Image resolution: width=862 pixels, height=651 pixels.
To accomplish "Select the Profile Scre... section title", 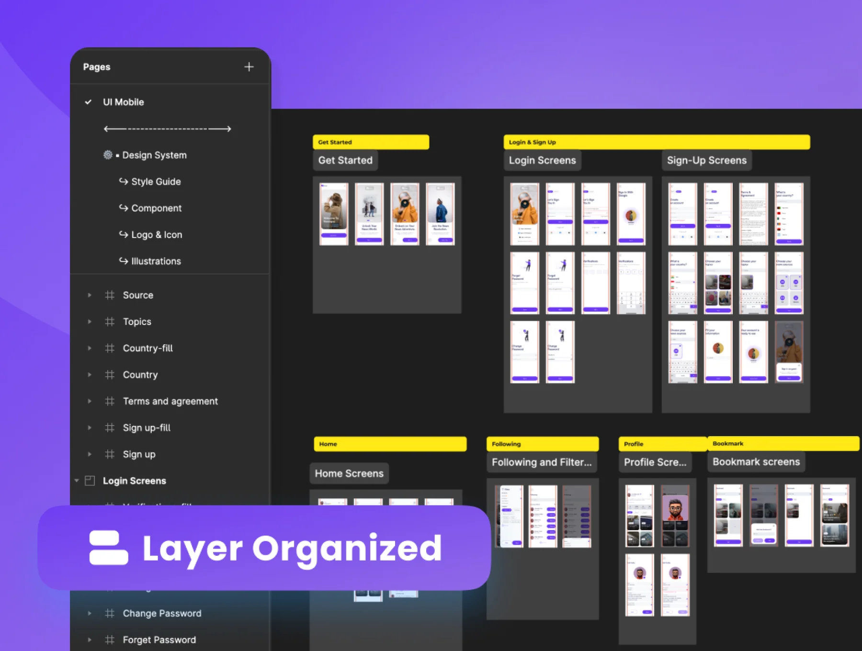I will (x=655, y=462).
